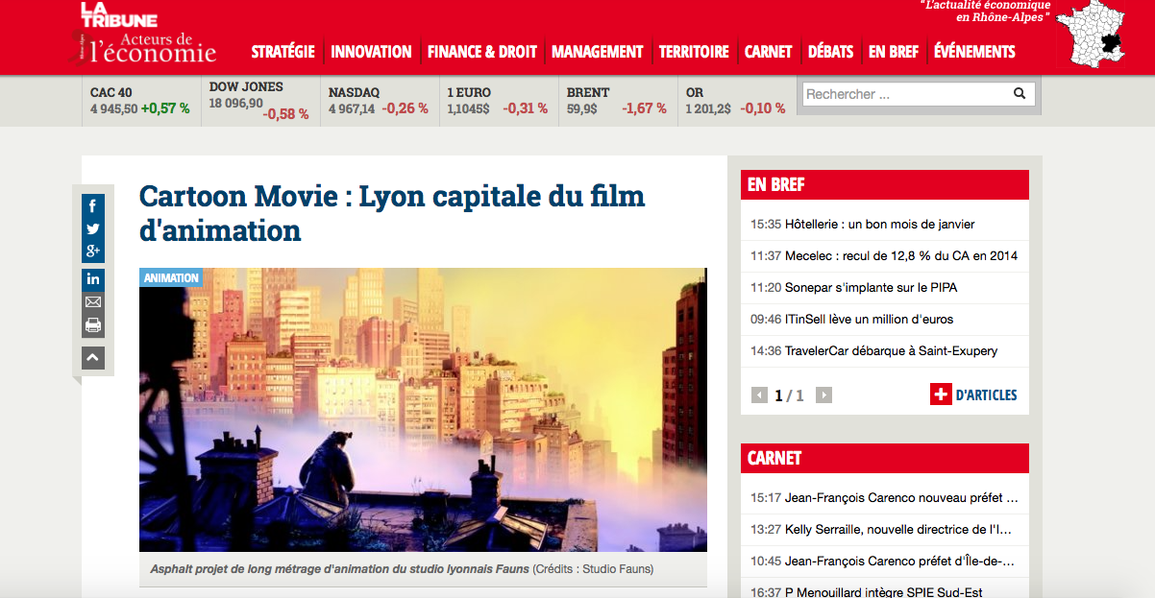1155x598 pixels.
Task: Open the En Bref menu item
Action: point(894,52)
